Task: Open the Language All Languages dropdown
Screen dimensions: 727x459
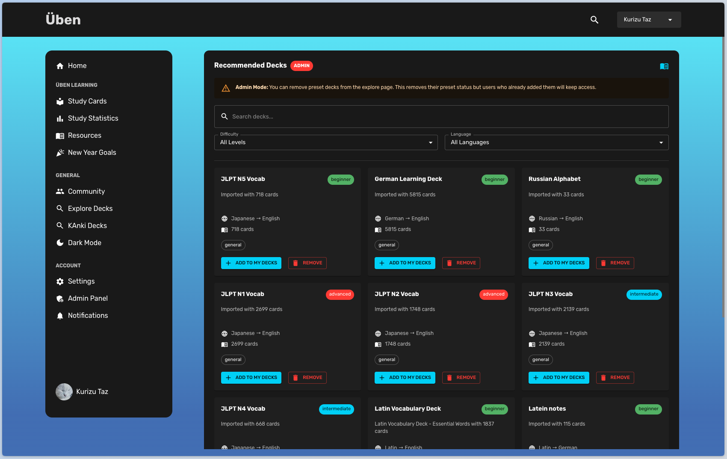Action: point(556,142)
